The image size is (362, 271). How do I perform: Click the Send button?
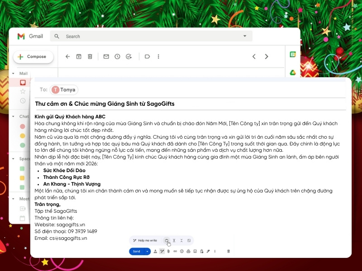click(138, 251)
